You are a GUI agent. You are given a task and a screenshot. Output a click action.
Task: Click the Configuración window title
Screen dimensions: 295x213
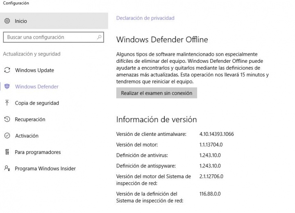tap(16, 3)
